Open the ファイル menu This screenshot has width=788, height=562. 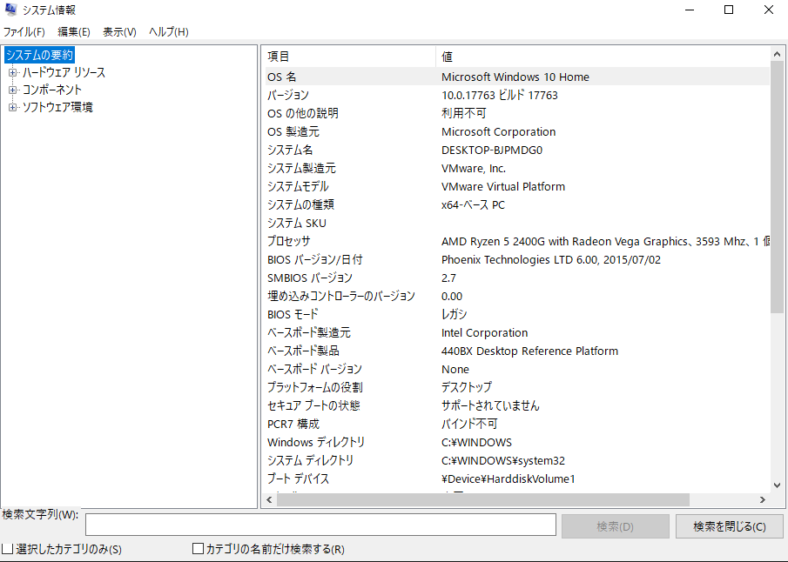click(24, 31)
